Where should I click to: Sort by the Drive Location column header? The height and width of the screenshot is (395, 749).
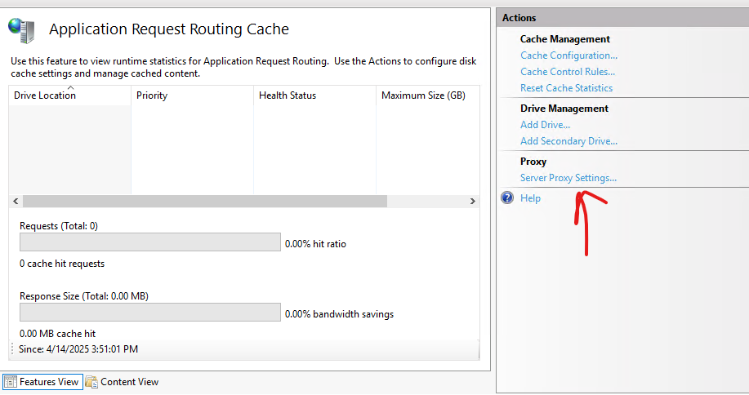point(45,95)
